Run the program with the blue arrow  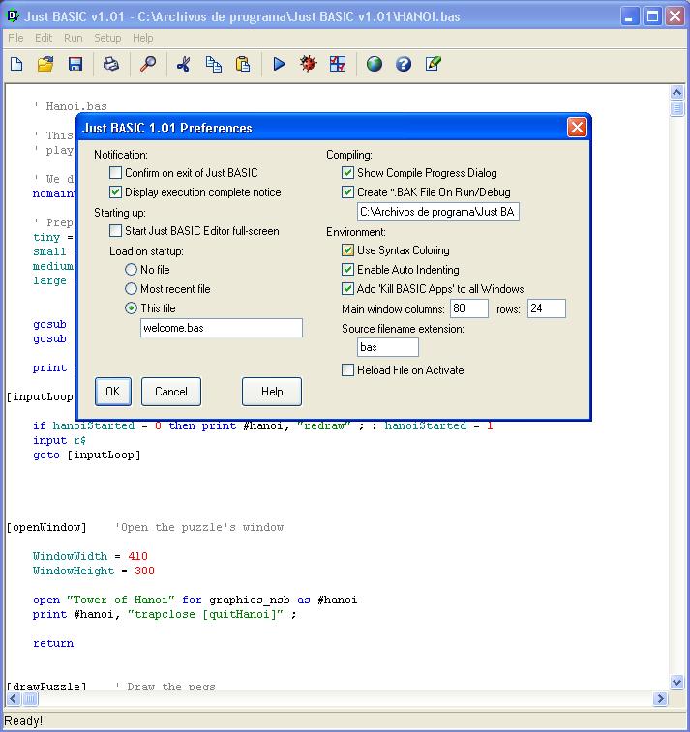click(280, 64)
